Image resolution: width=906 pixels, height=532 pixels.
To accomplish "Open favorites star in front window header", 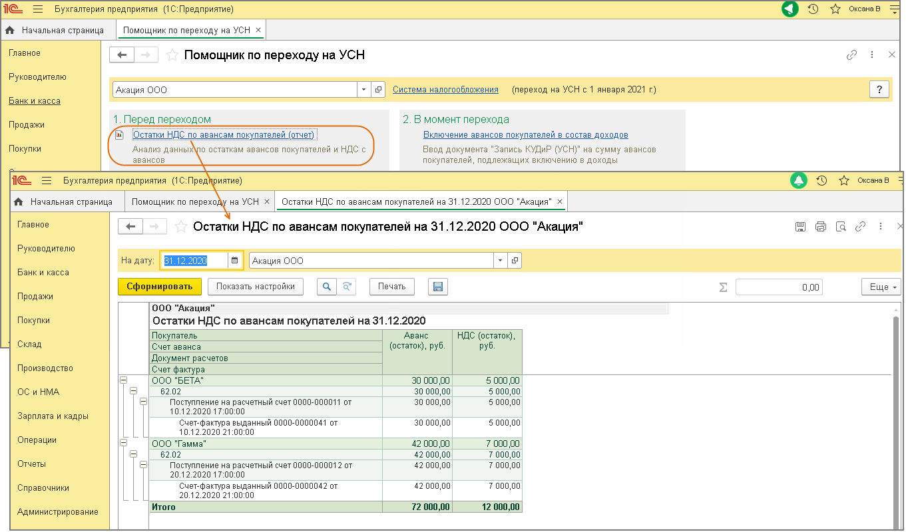I will [844, 180].
